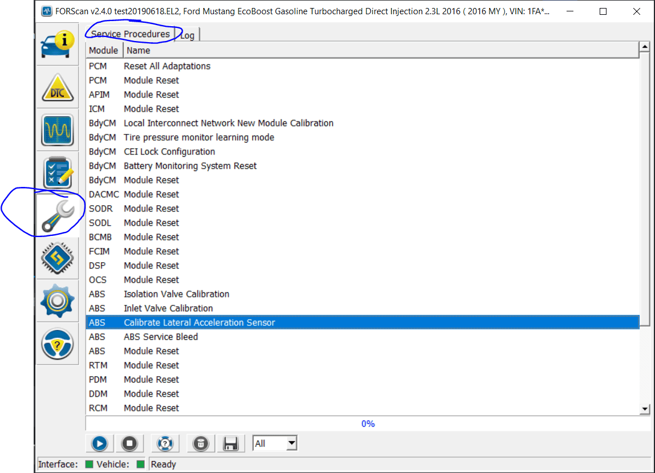This screenshot has width=655, height=473.
Task: Select Calibrate Lateral Acceleration Sensor row
Action: pos(363,323)
